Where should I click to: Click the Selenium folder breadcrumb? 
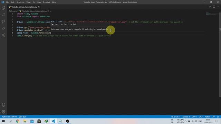(13, 11)
